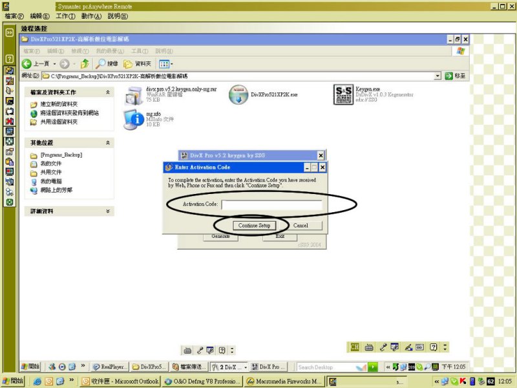Open Explorer 我的最愛(A) menu
This screenshot has height=388, width=517.
[x=110, y=51]
